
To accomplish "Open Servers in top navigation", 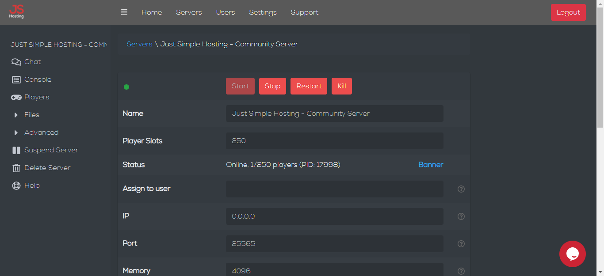I will pos(189,12).
